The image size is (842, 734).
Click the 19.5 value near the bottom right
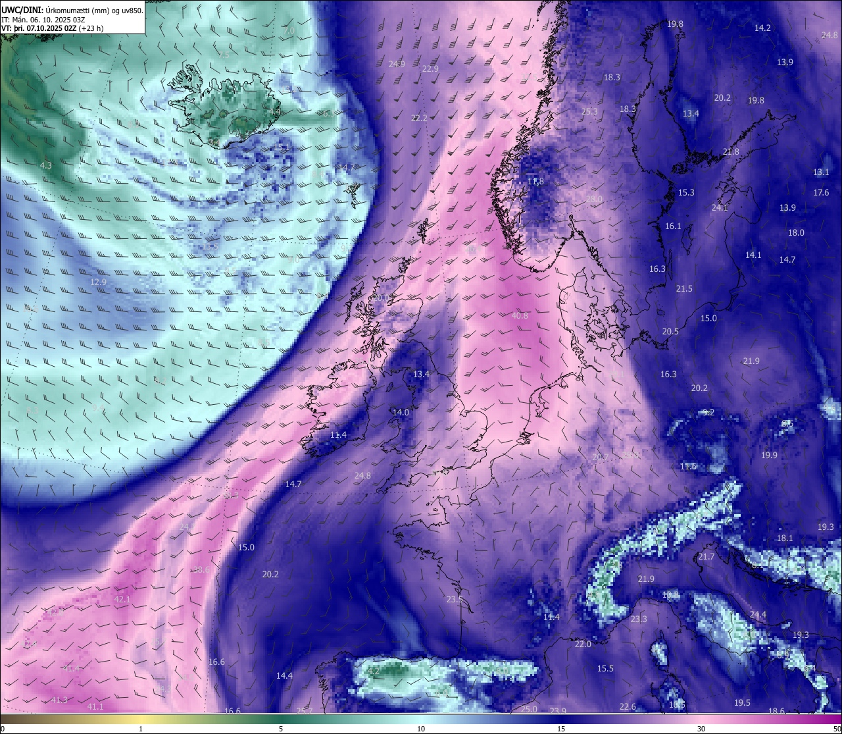point(742,702)
